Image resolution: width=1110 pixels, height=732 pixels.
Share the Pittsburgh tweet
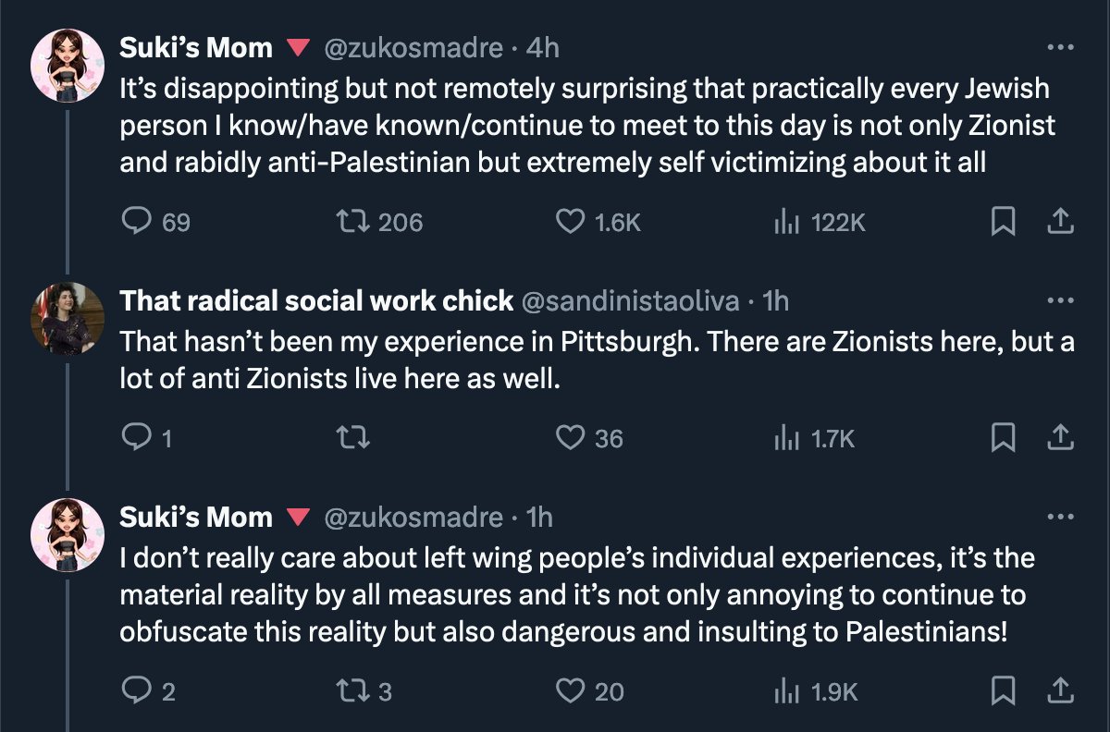click(1060, 438)
